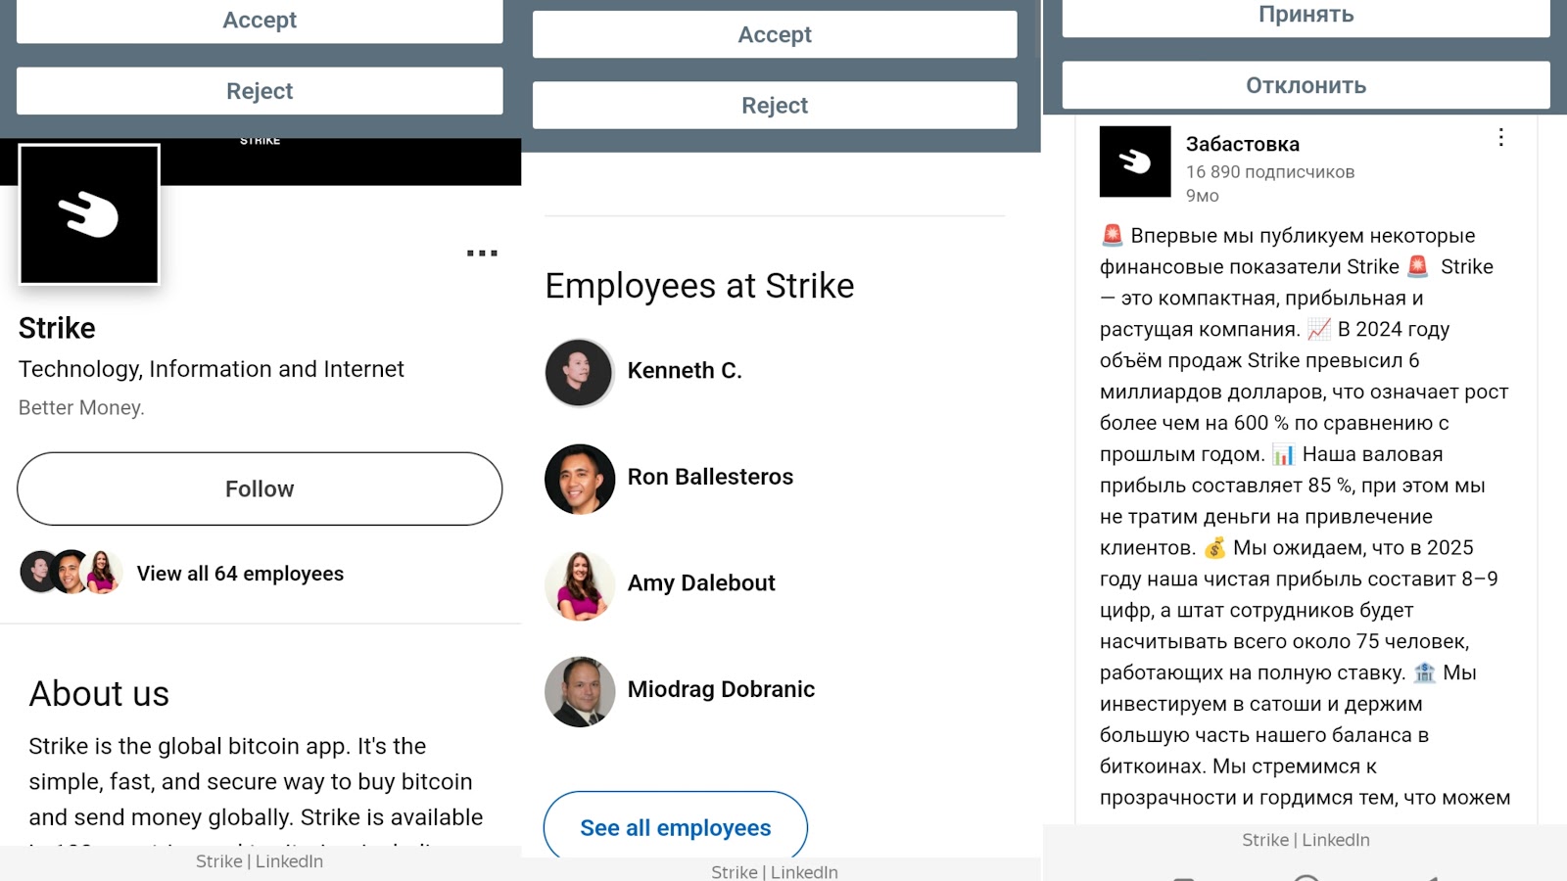The height and width of the screenshot is (881, 1567).
Task: Select the name Miodrag Dobranic
Action: (721, 689)
